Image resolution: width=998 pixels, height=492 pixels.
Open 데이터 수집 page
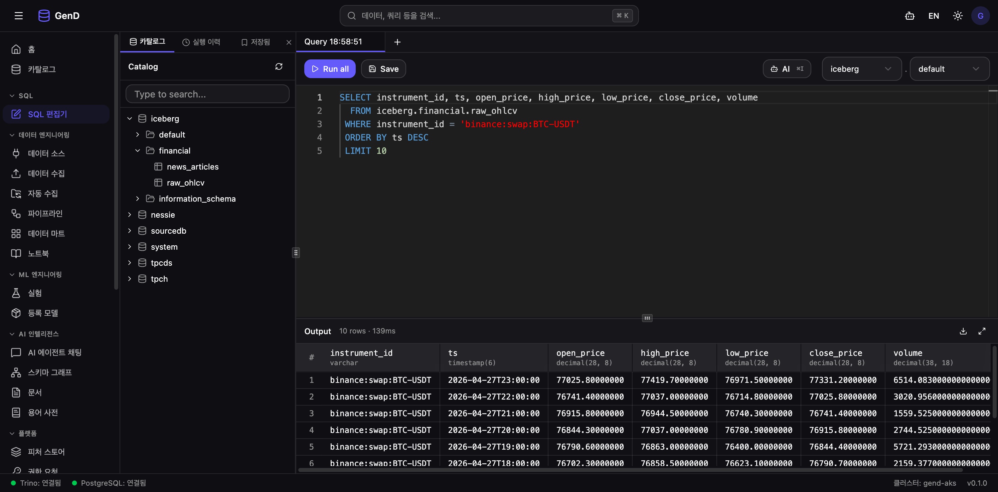click(56, 174)
